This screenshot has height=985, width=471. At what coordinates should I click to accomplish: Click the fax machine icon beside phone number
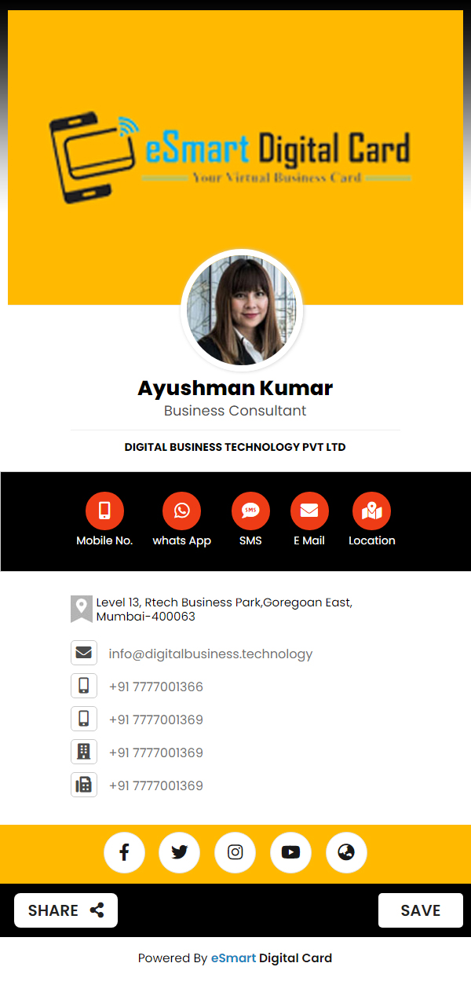84,785
